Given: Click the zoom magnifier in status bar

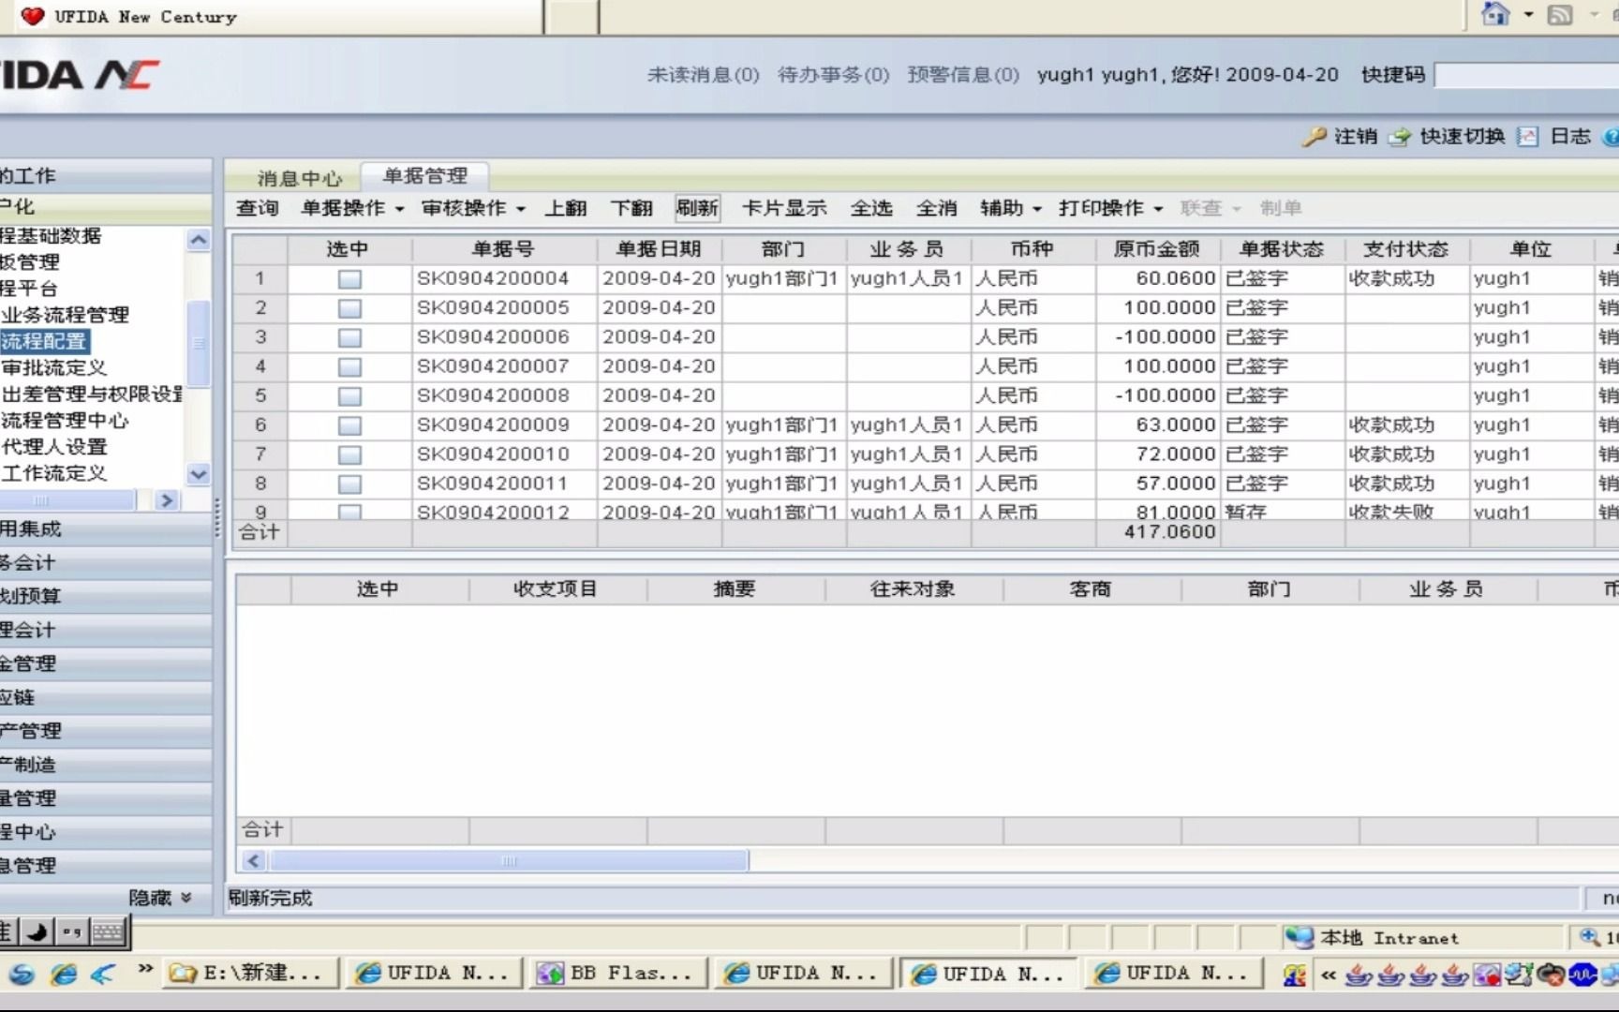Looking at the screenshot, I should point(1590,937).
